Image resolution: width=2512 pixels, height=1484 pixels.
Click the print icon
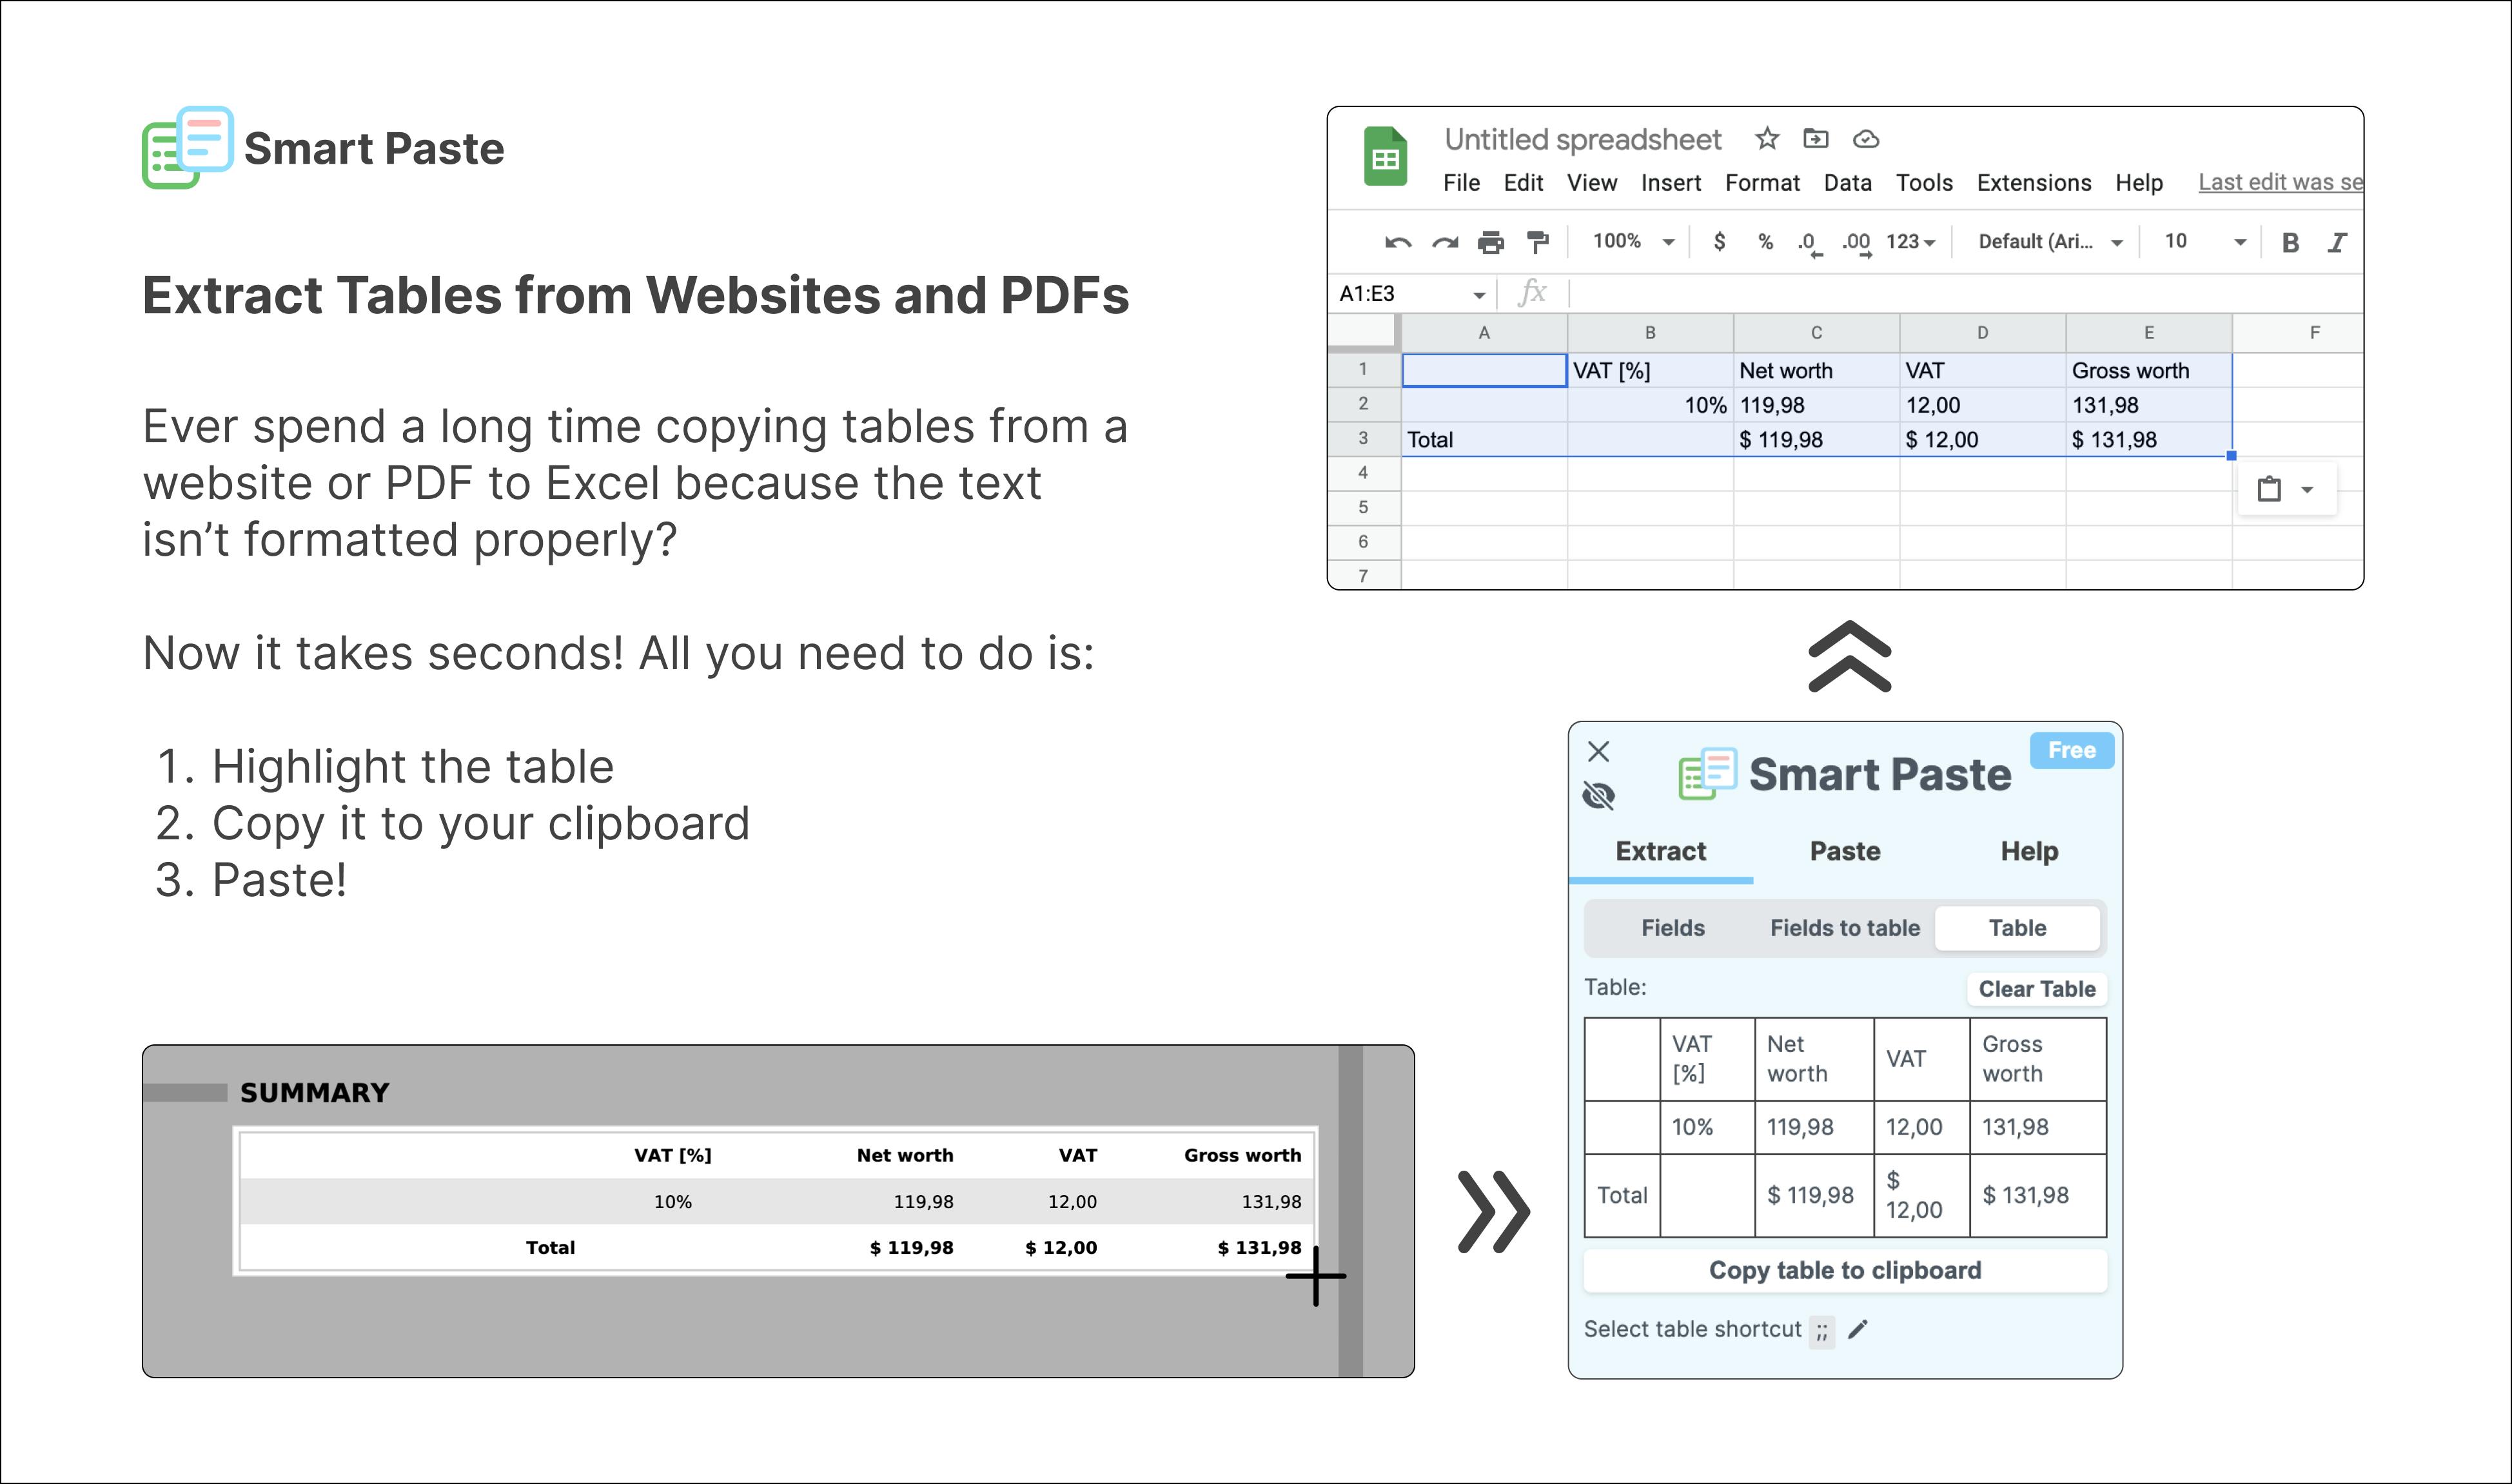coord(1491,242)
